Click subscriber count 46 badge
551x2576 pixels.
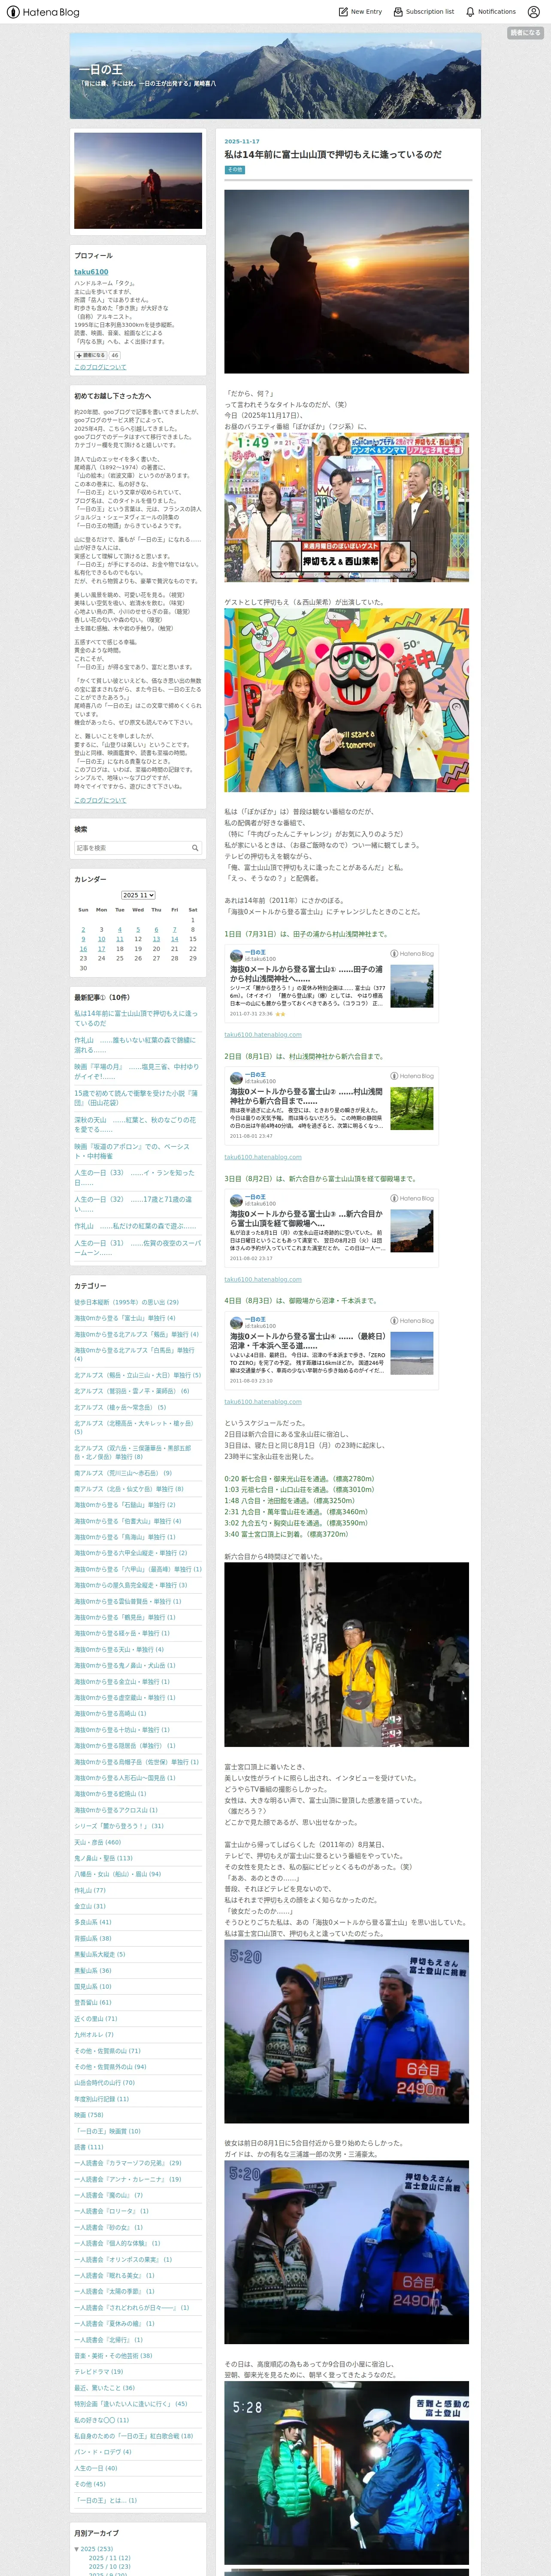coord(114,355)
